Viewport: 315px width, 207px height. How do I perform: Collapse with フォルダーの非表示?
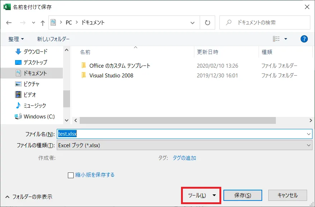pos(29,197)
